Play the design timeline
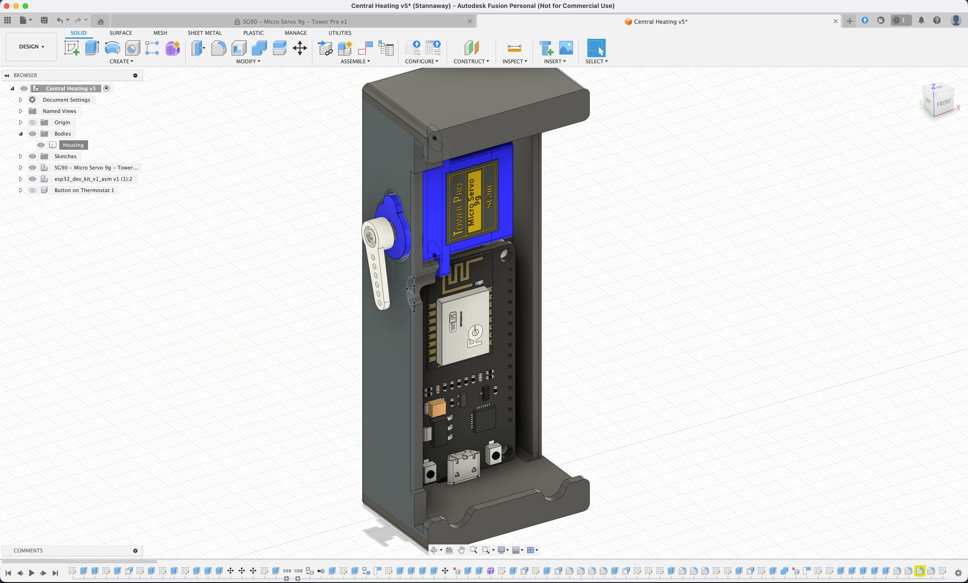 [32, 573]
